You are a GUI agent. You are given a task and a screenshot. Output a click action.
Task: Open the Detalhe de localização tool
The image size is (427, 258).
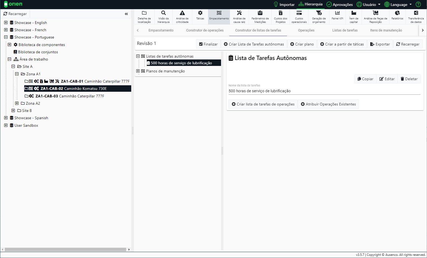pyautogui.click(x=144, y=17)
